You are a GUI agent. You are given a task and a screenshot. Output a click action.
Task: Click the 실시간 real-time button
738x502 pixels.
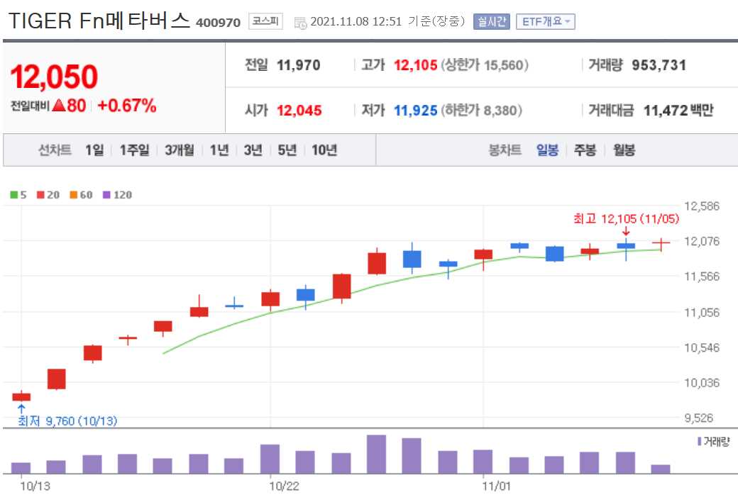click(x=492, y=22)
